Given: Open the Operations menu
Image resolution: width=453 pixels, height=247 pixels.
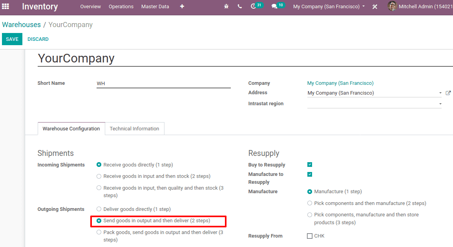Looking at the screenshot, I should click(121, 6).
